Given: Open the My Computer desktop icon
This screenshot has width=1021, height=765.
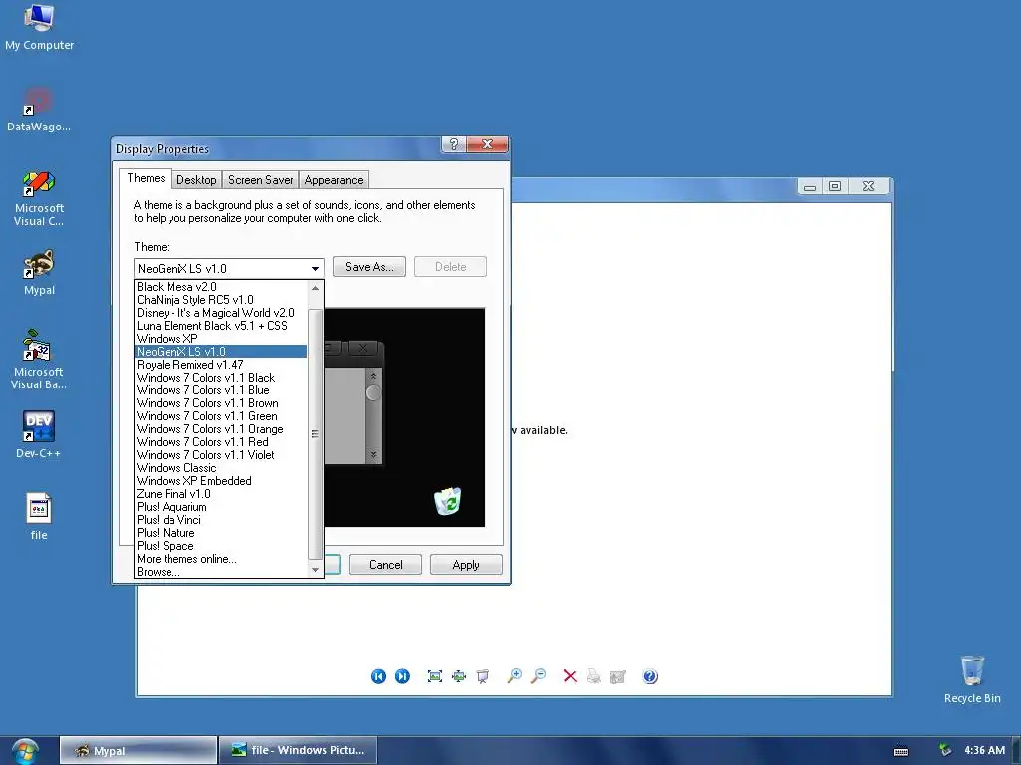Looking at the screenshot, I should click(x=39, y=27).
